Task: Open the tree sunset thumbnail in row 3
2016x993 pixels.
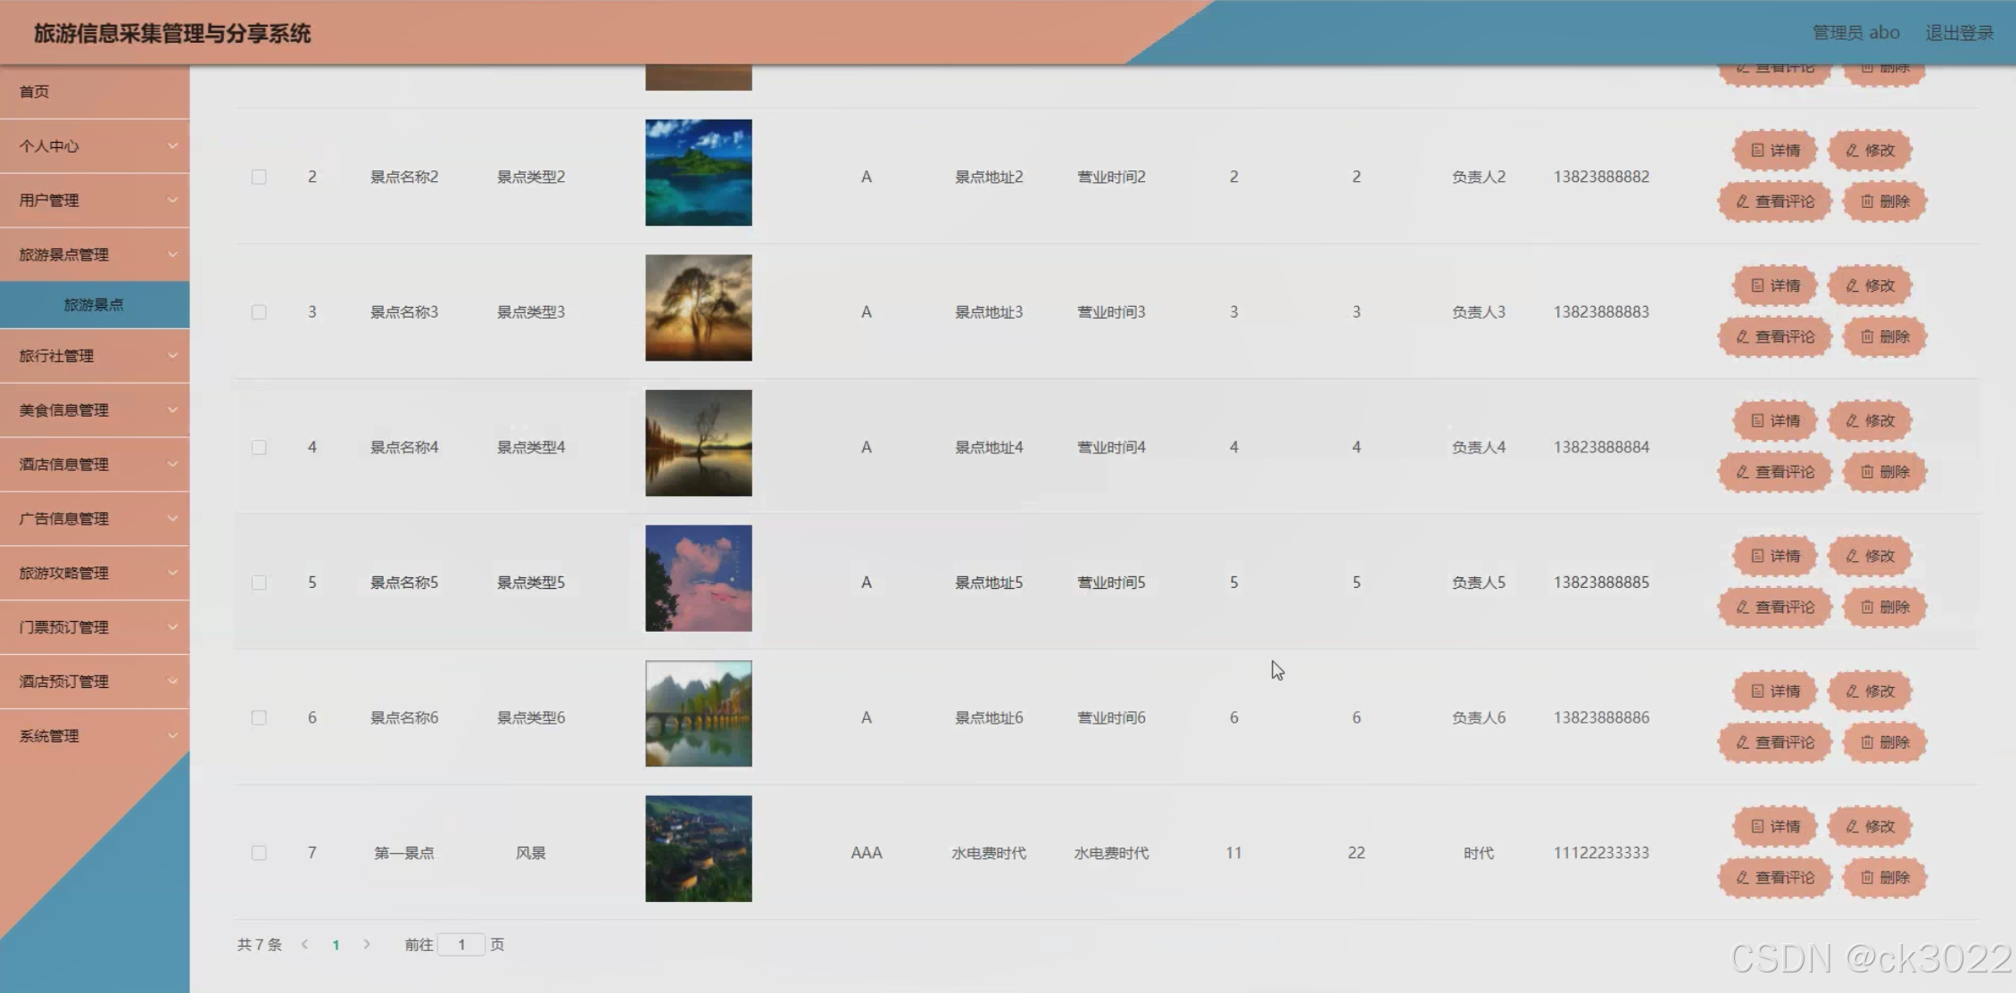Action: tap(698, 308)
